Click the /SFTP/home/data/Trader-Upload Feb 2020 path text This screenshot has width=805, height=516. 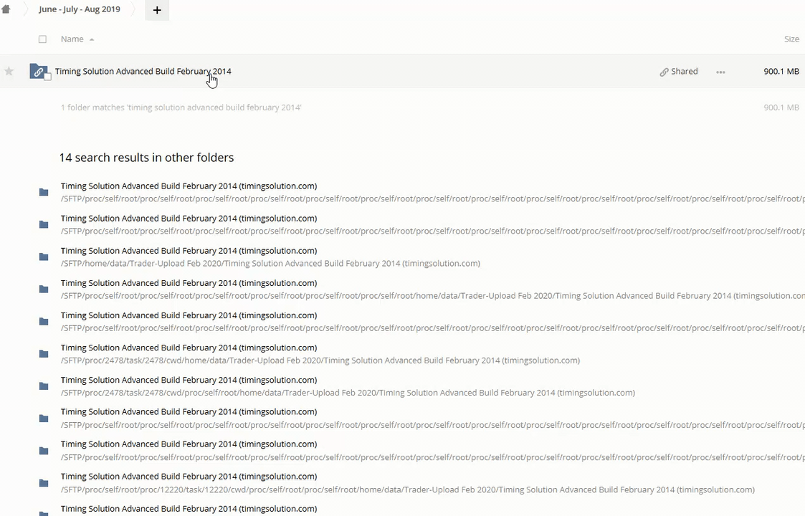coord(270,263)
